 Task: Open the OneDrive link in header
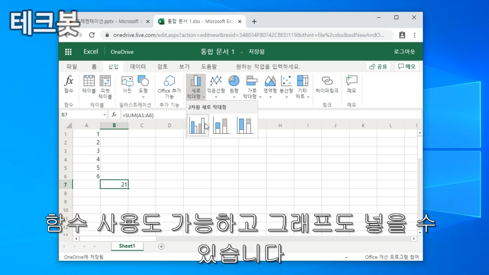122,52
